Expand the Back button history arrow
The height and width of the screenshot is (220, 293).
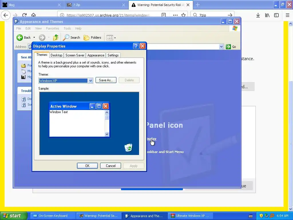[x=34, y=38]
